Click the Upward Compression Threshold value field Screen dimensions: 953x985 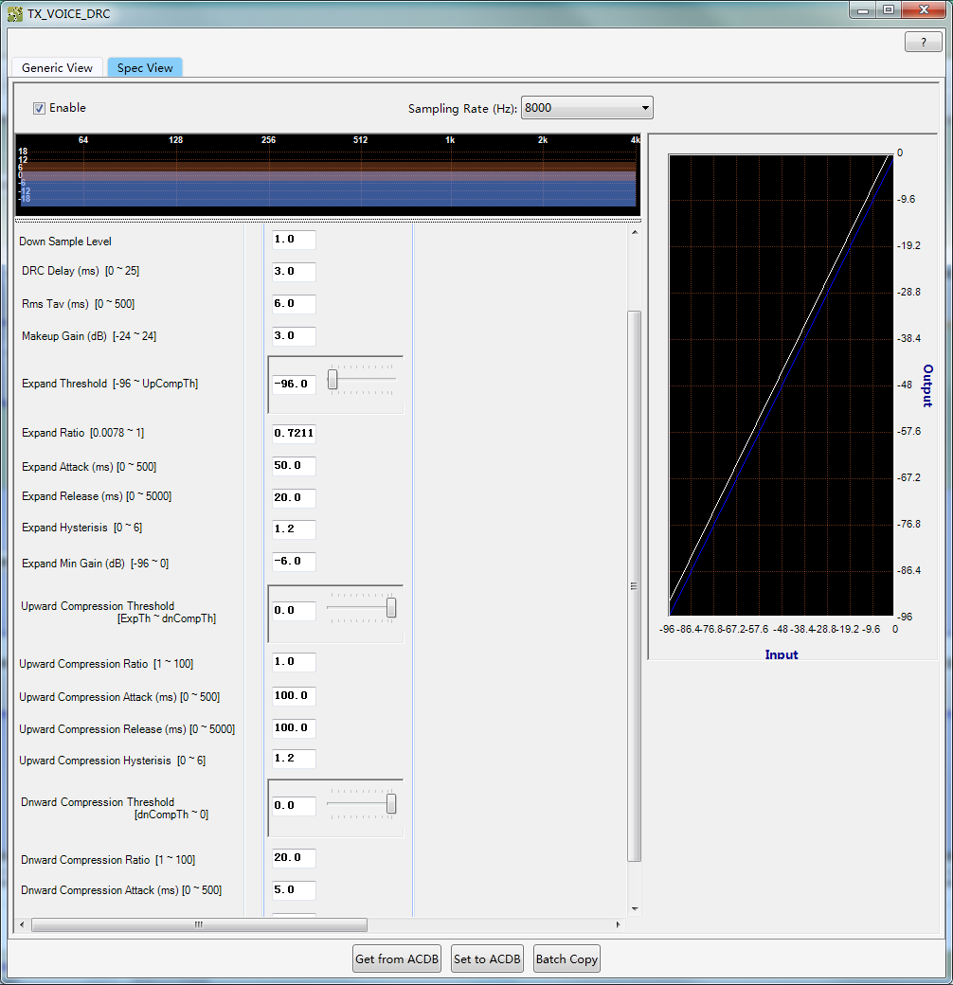coord(294,610)
